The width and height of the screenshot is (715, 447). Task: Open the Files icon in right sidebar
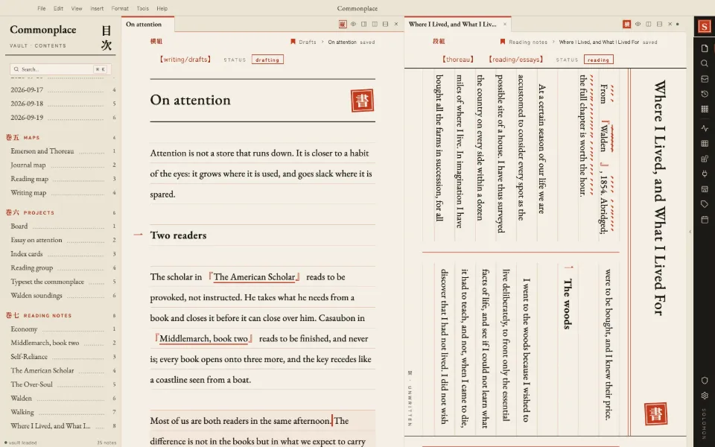point(705,48)
